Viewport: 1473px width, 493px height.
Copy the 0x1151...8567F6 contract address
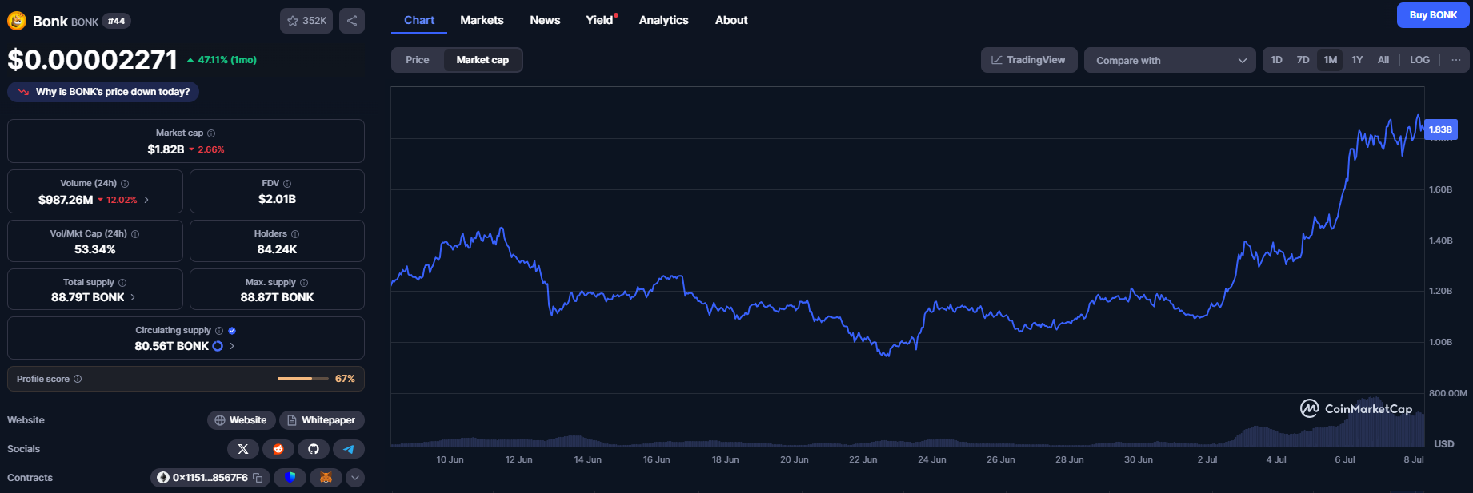point(258,478)
